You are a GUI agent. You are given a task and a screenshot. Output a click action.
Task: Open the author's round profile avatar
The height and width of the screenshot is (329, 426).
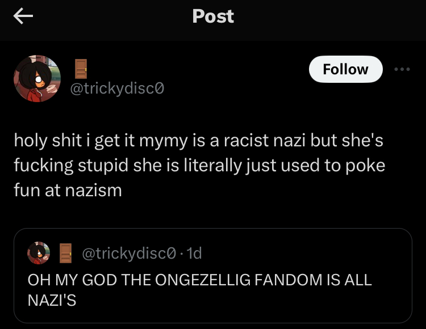pyautogui.click(x=37, y=79)
